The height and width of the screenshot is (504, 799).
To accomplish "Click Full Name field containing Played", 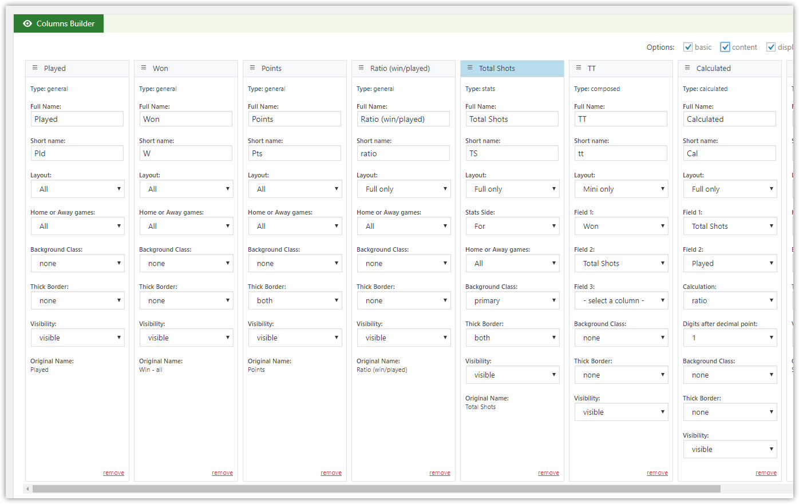I will pos(77,119).
